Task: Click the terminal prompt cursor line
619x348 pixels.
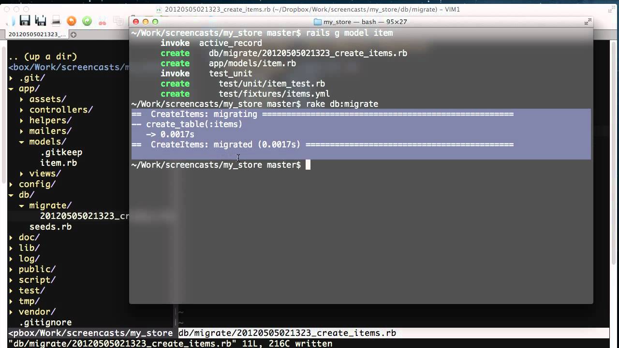Action: pos(221,165)
